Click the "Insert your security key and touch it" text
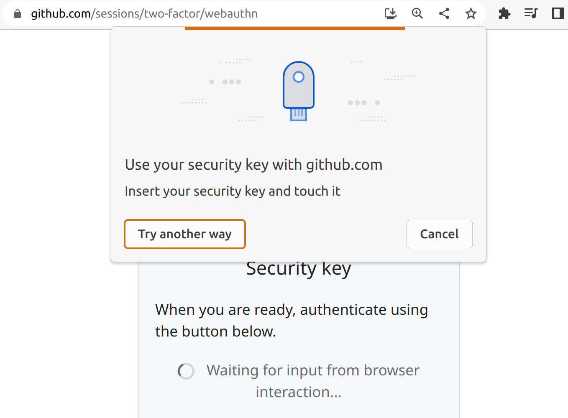Image resolution: width=568 pixels, height=418 pixels. pos(232,191)
